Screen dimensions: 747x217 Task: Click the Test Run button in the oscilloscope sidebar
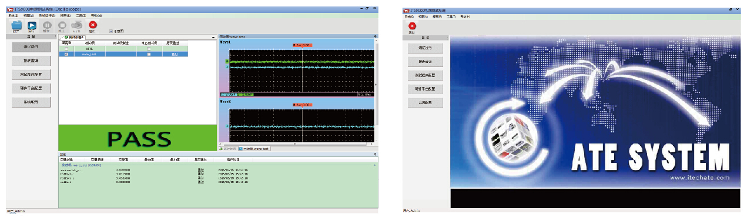(x=31, y=46)
